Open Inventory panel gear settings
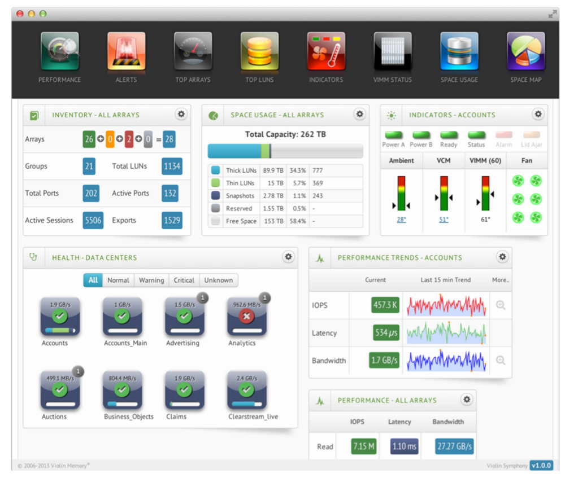565x478 pixels. (x=181, y=115)
